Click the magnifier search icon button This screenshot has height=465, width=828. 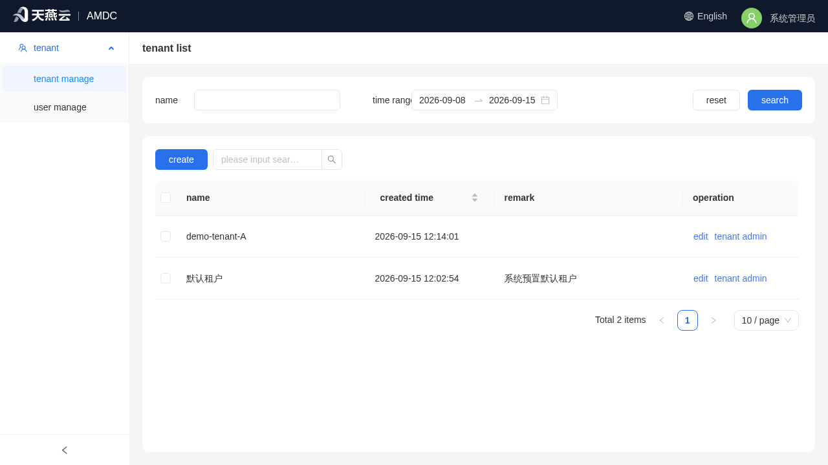tap(332, 160)
